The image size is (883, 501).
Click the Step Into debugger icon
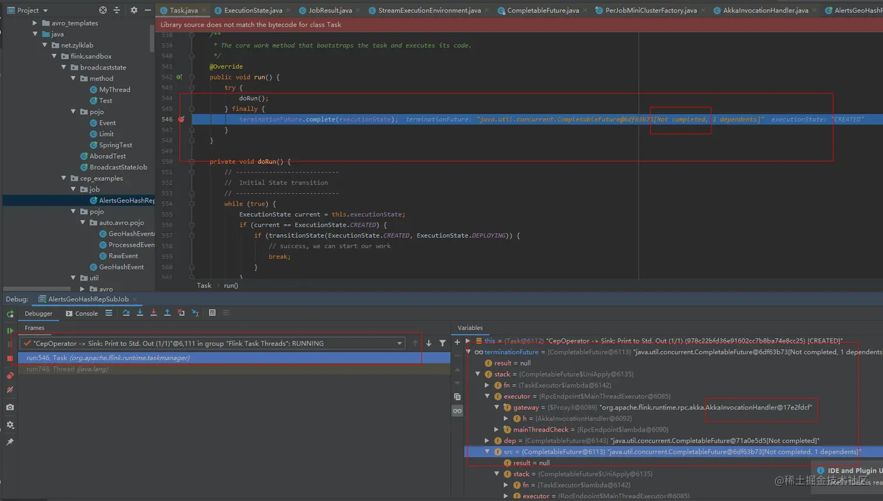140,313
